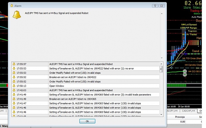Select the 17:55:52 Order Modify Failed entry
Screen dimensions: 206x128
coord(75,82)
